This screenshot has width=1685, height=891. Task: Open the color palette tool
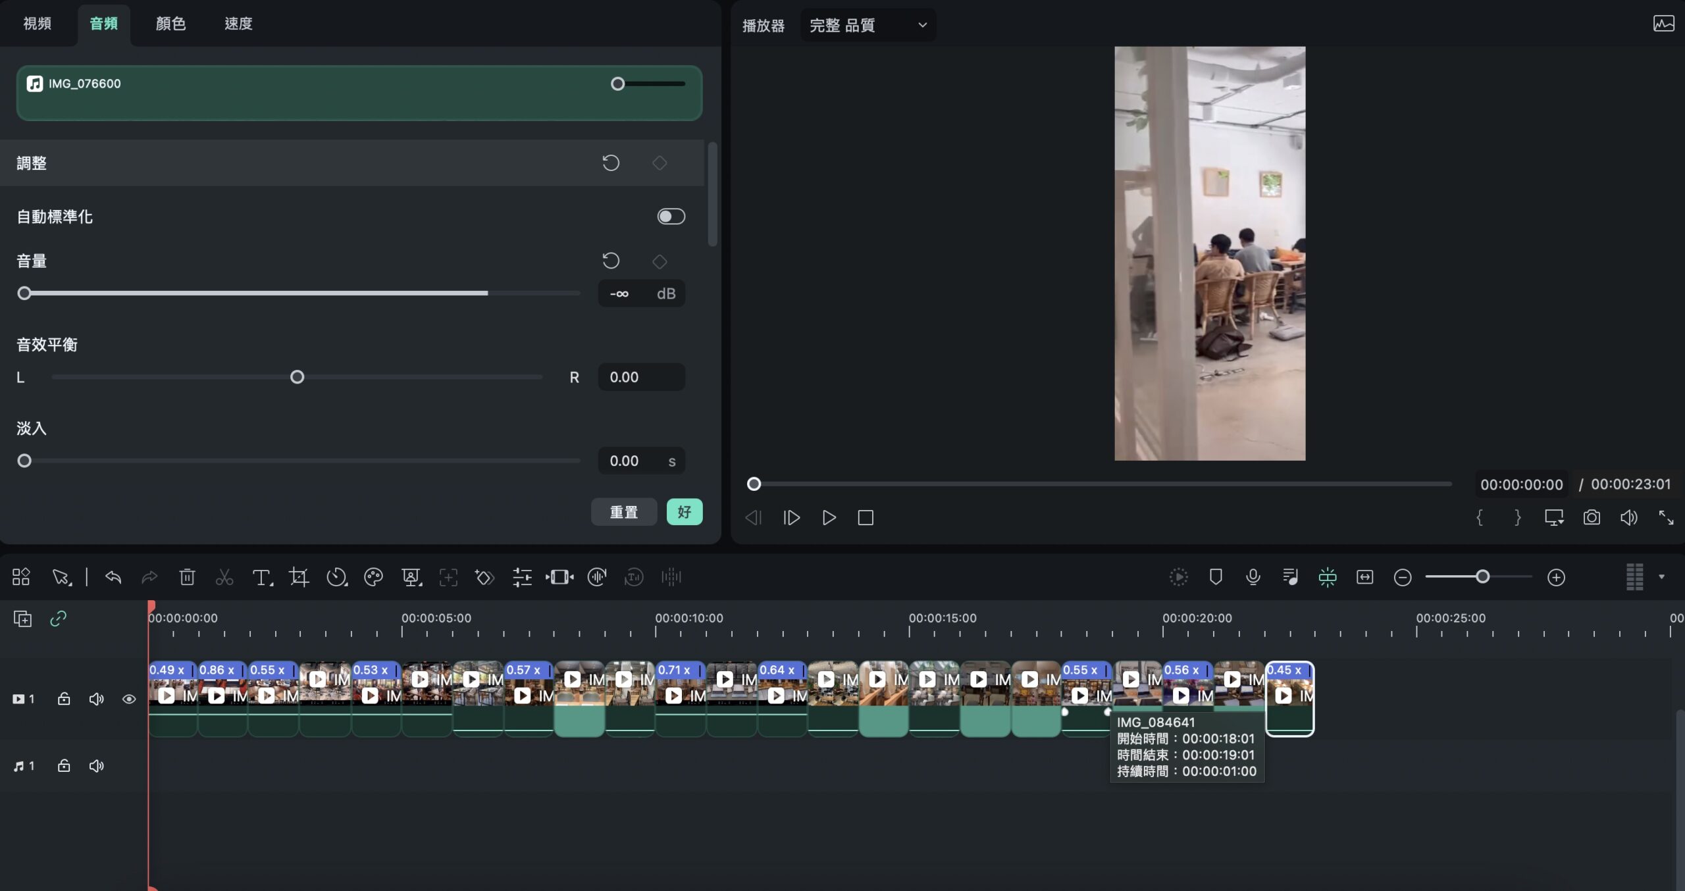tap(374, 578)
